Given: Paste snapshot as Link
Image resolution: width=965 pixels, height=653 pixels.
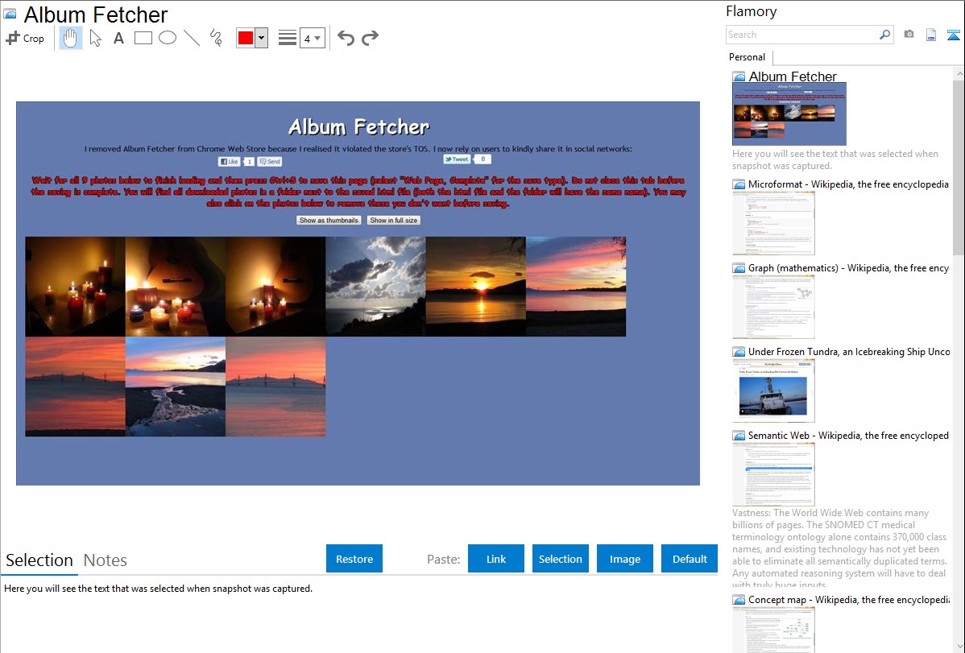Looking at the screenshot, I should point(496,559).
